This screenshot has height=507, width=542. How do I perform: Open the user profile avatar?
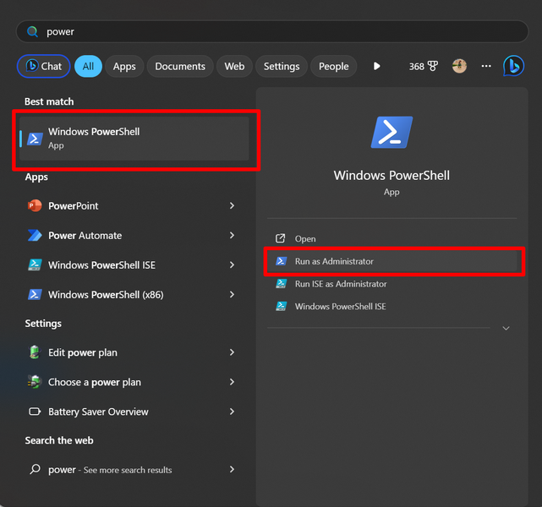459,66
